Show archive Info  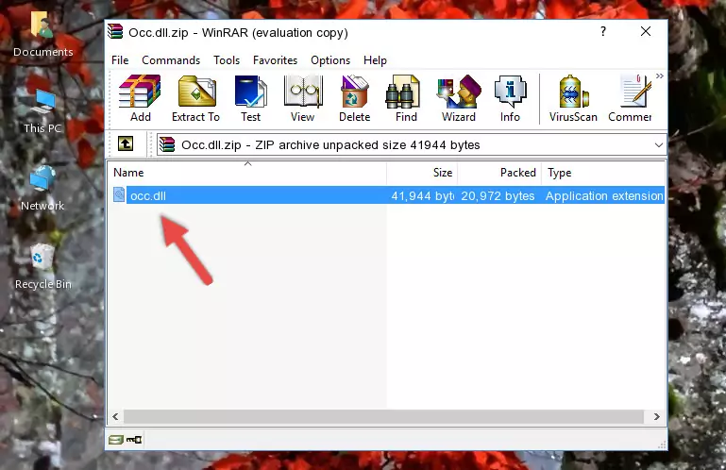point(510,99)
